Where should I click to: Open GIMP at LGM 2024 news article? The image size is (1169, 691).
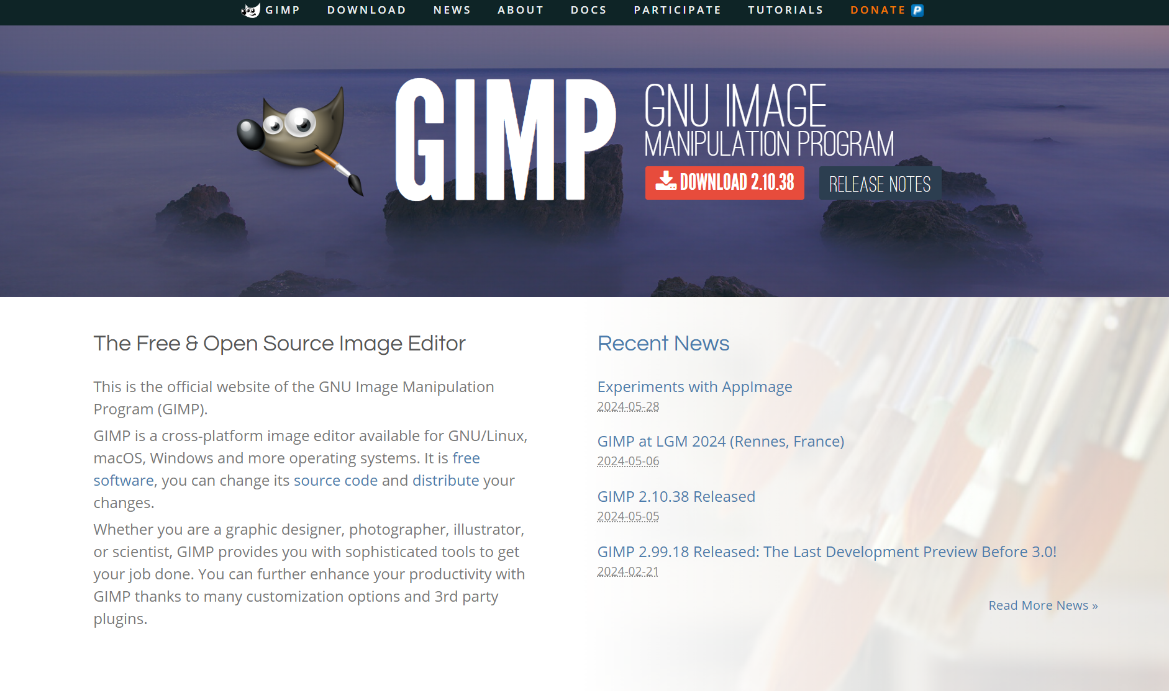721,441
